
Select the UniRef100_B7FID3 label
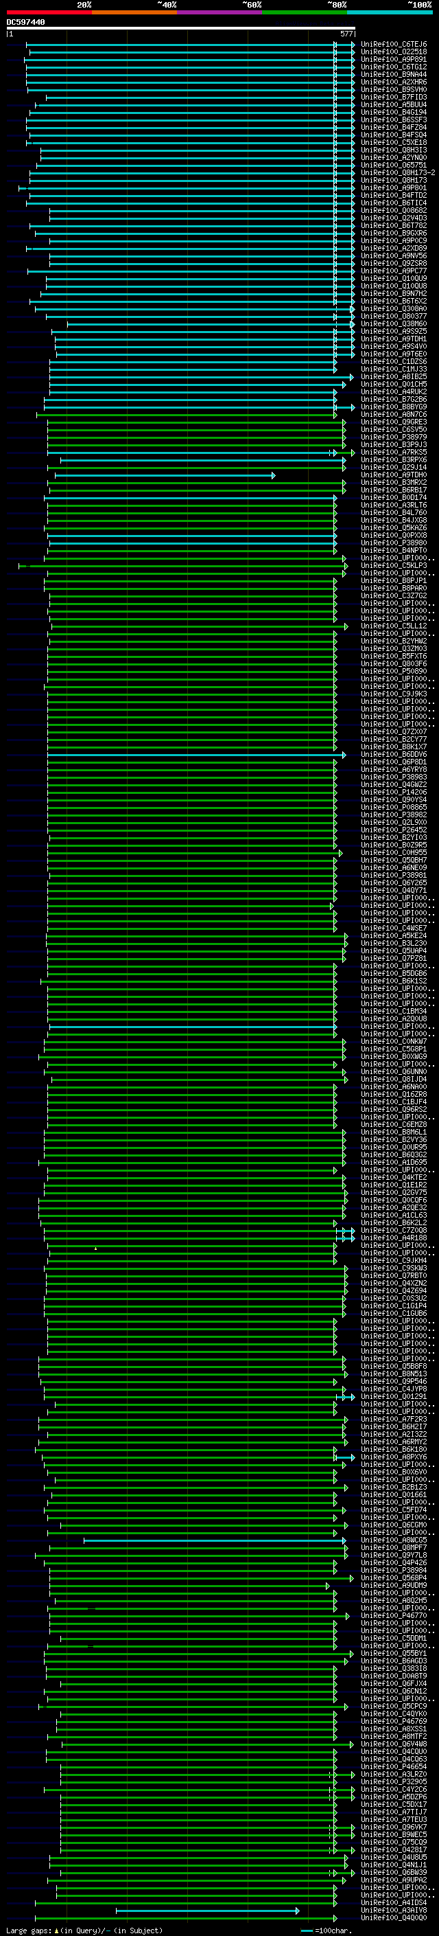(393, 97)
